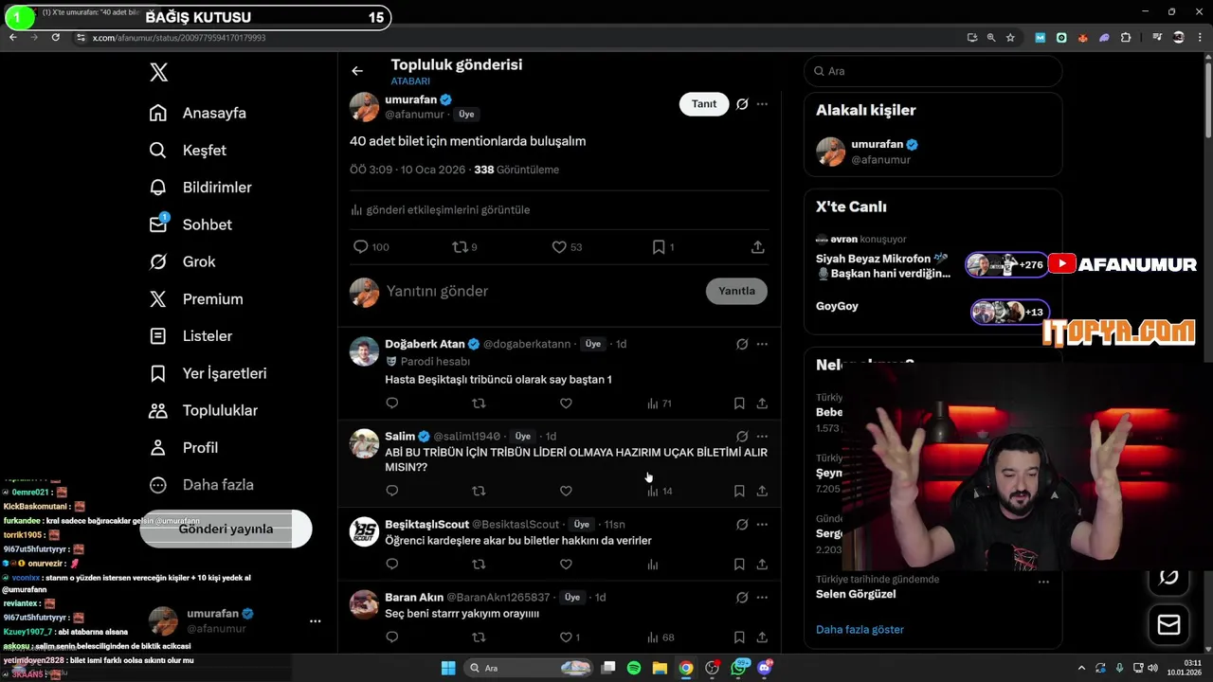Join GoyGoy live space
The width and height of the screenshot is (1213, 682).
coord(932,311)
